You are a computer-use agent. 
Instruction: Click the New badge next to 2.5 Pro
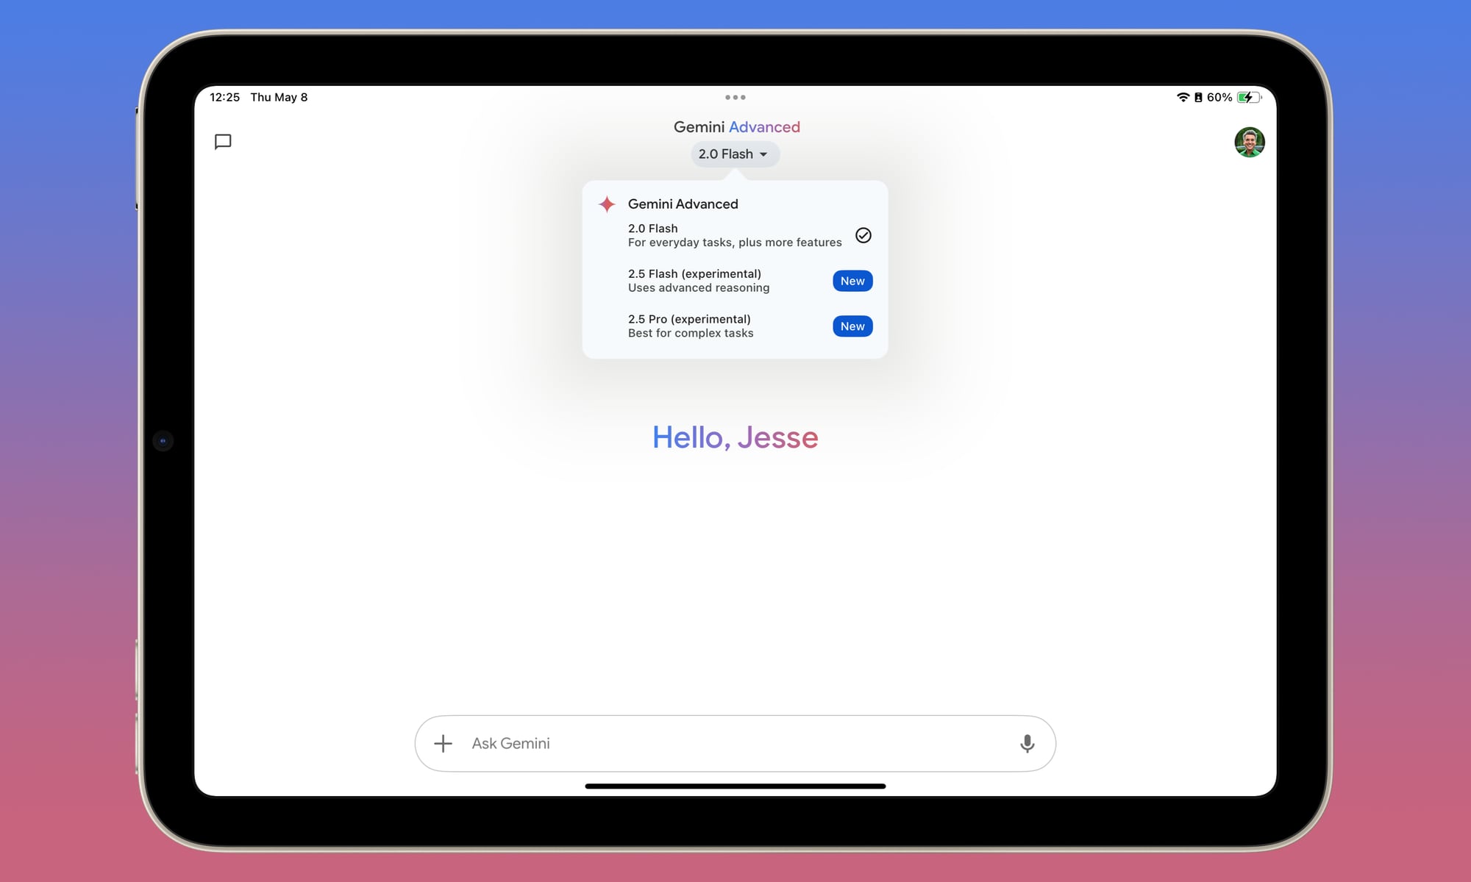[x=852, y=326]
